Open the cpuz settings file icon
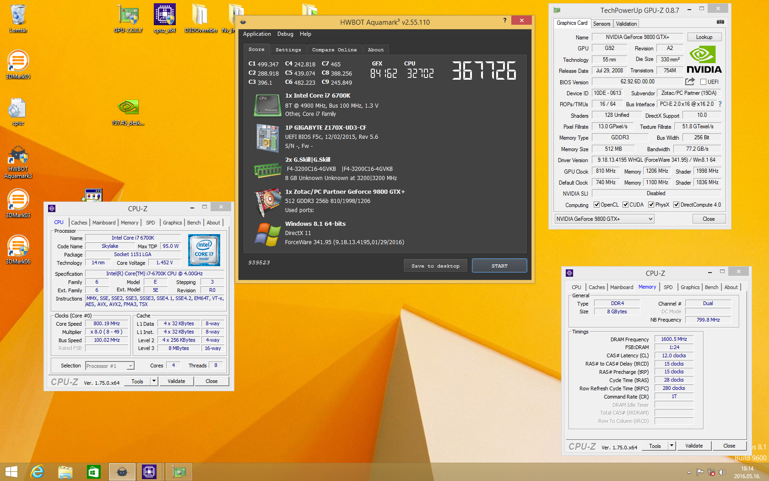769x481 pixels. [x=18, y=111]
